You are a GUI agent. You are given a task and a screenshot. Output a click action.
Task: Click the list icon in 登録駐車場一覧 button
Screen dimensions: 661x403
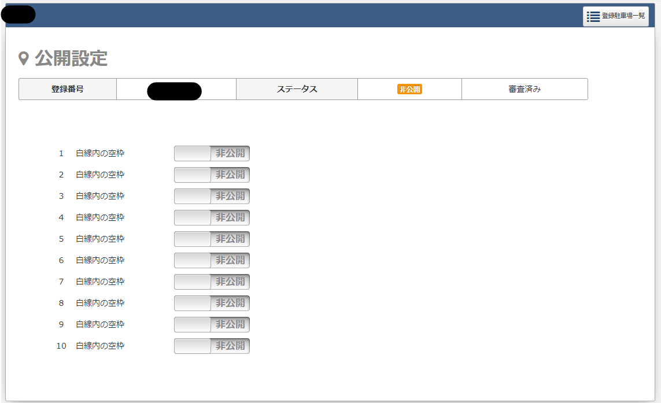pyautogui.click(x=593, y=16)
